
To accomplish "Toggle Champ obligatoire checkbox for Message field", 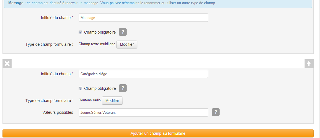I will (80, 33).
